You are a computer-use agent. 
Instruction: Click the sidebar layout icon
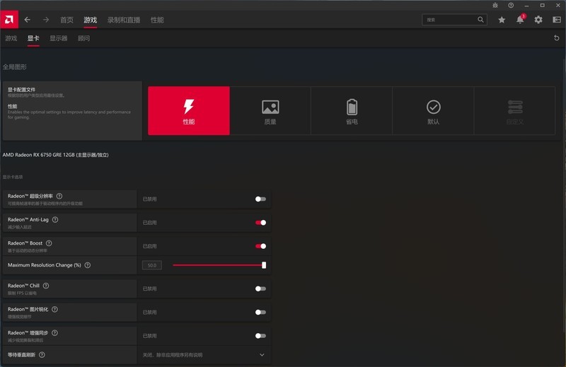(556, 20)
